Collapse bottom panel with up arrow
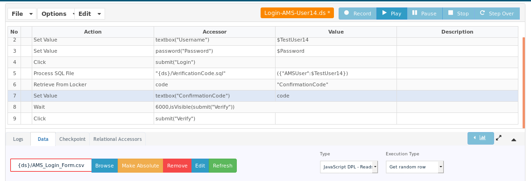531x181 pixels. (x=514, y=139)
